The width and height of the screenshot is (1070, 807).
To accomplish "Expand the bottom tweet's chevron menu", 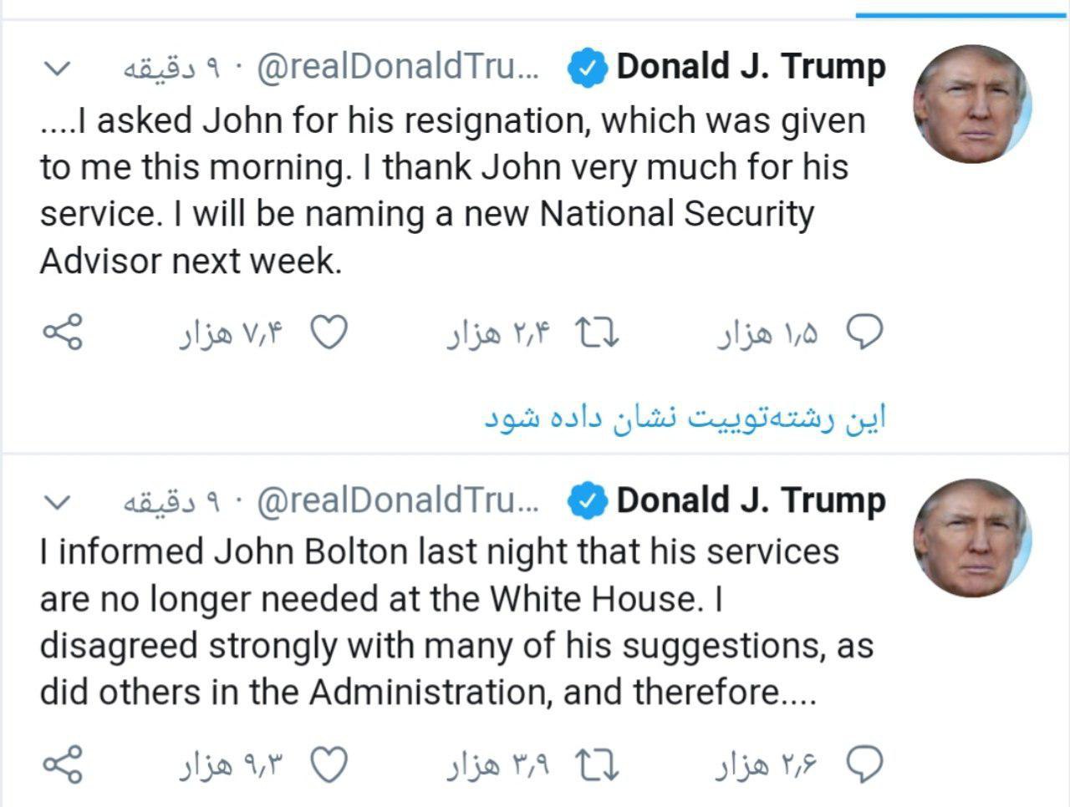I will click(x=56, y=502).
